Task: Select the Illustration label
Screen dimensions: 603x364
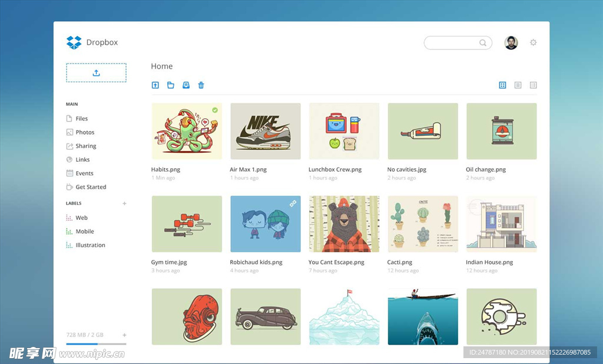Action: tap(86, 245)
